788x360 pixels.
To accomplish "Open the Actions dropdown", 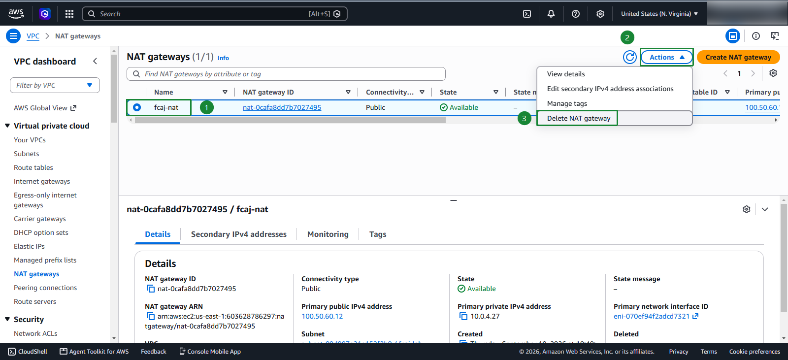I will (x=667, y=57).
